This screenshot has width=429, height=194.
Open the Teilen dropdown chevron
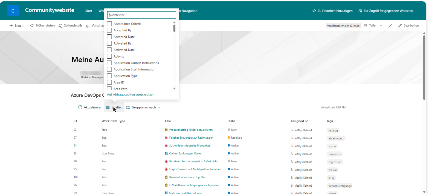tap(381, 26)
